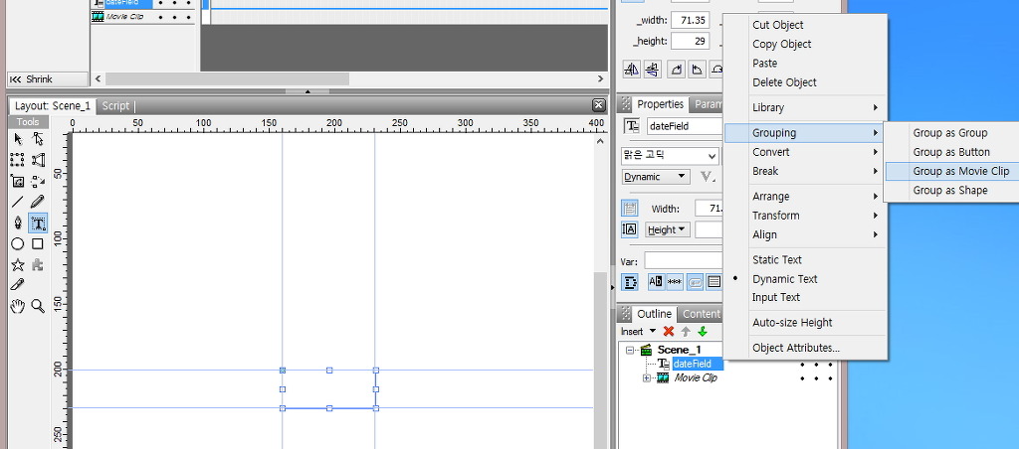
Task: Open the Dynamic text type dropdown
Action: (x=656, y=177)
